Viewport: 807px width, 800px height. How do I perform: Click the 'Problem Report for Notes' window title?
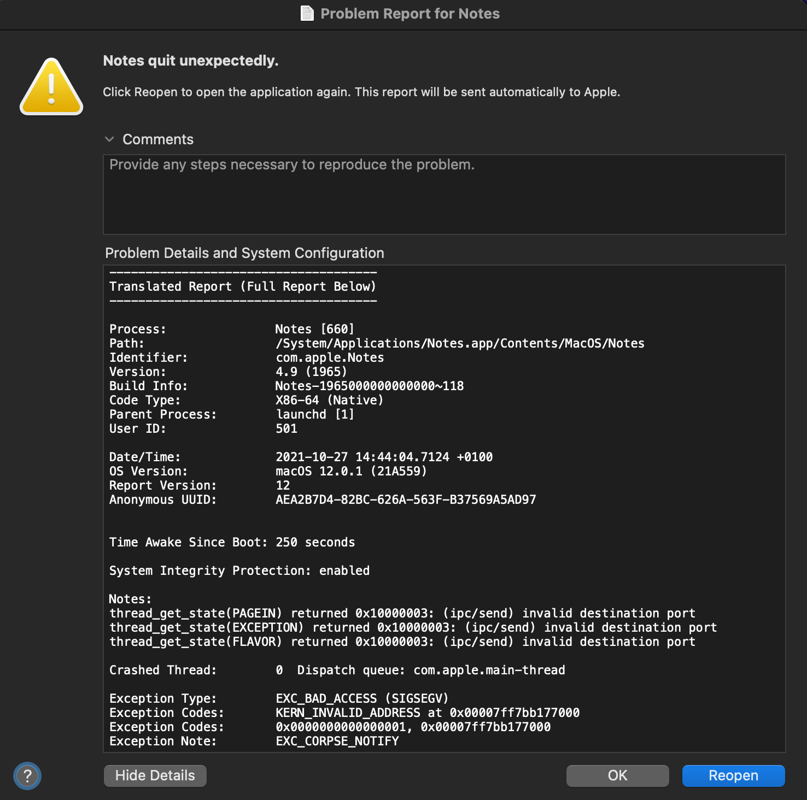410,14
